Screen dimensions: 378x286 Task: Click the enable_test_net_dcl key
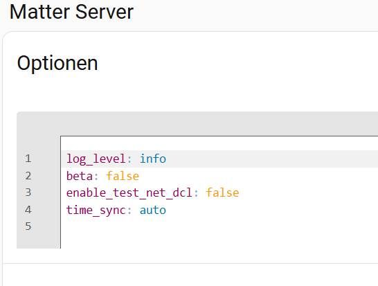[129, 193]
